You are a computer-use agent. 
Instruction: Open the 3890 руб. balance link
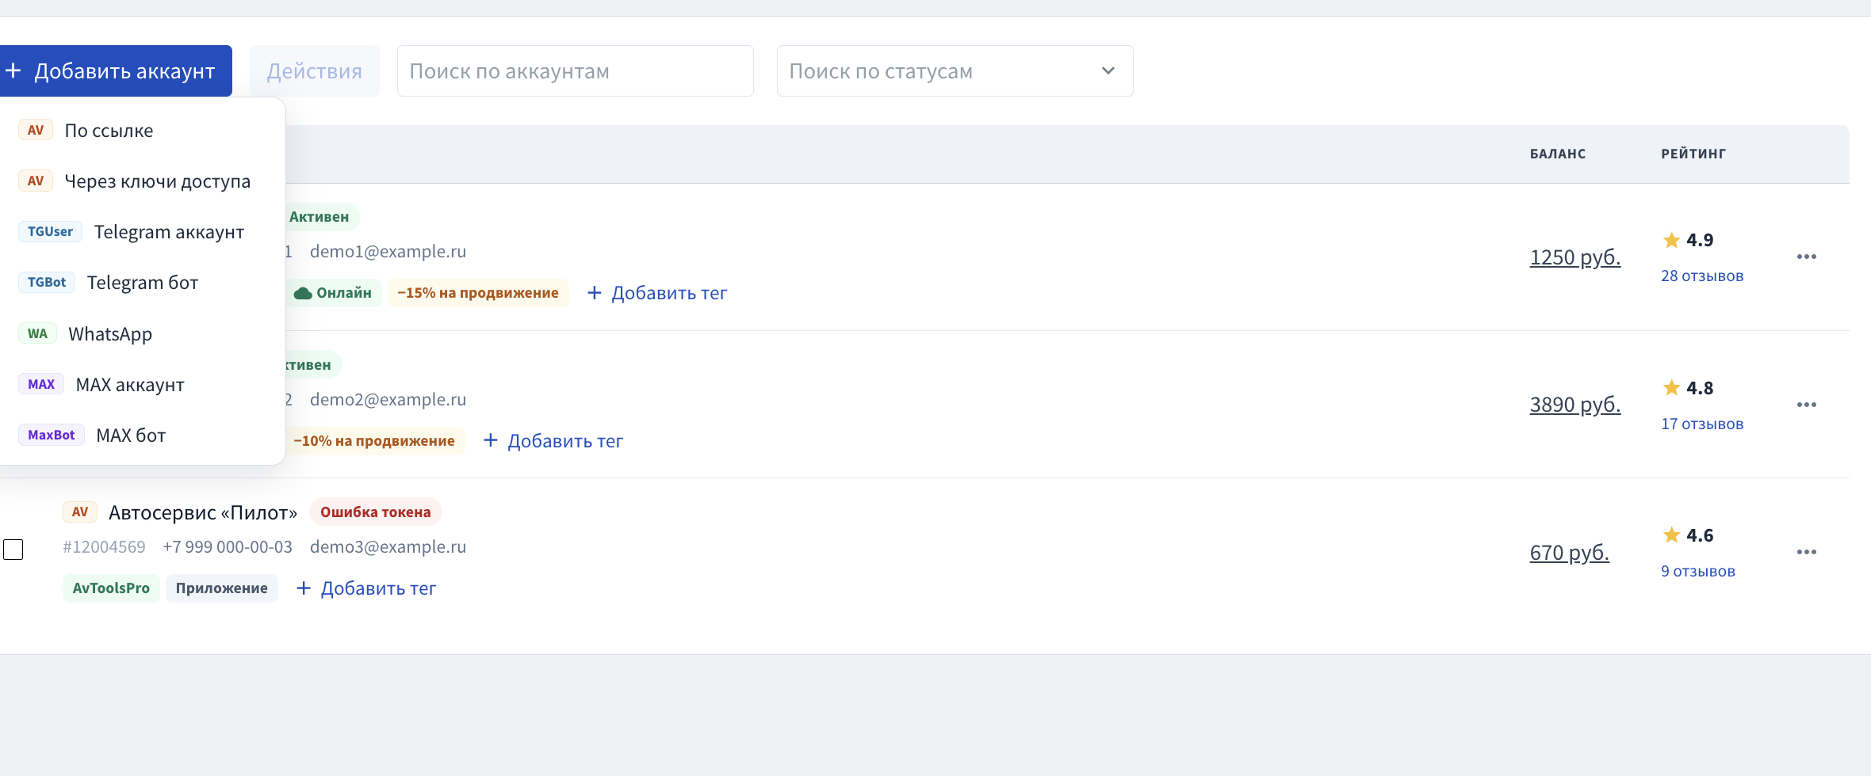tap(1574, 405)
